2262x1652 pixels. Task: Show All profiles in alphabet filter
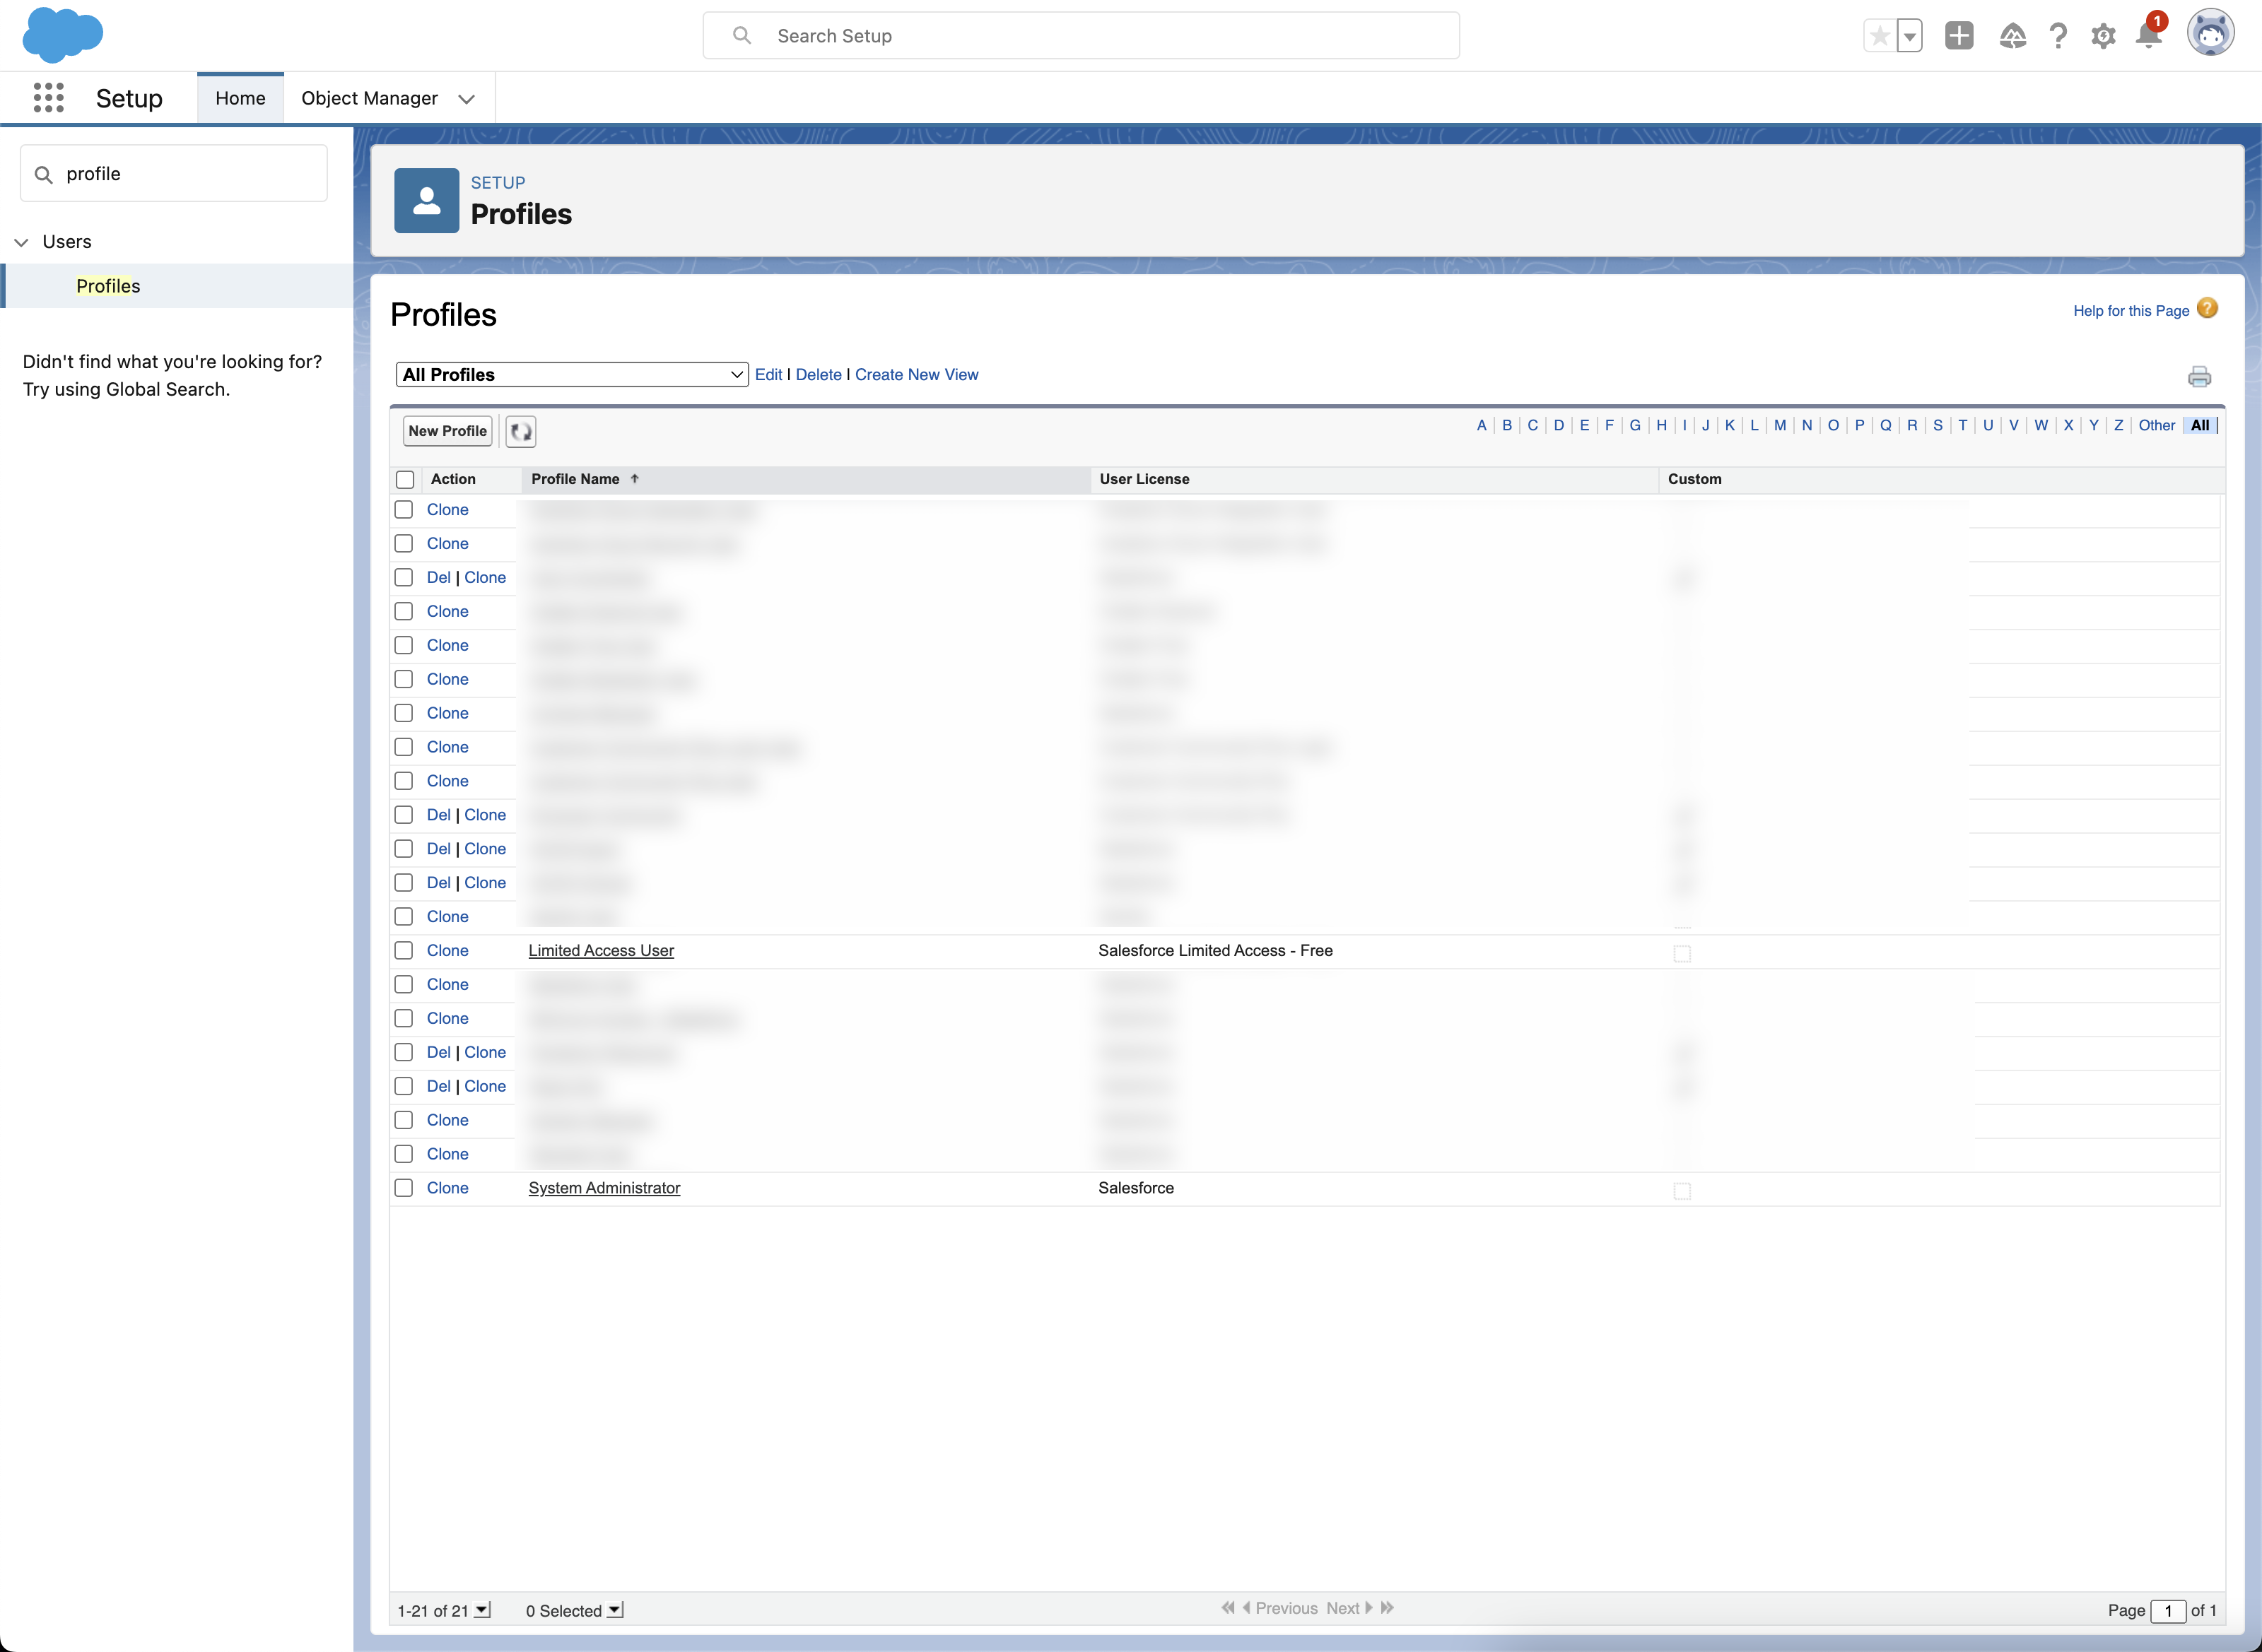pyautogui.click(x=2200, y=425)
